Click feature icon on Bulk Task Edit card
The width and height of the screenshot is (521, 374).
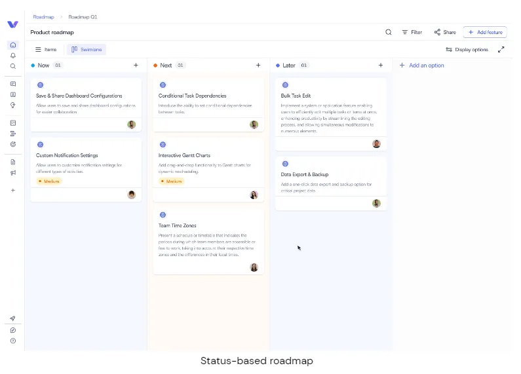pos(285,85)
